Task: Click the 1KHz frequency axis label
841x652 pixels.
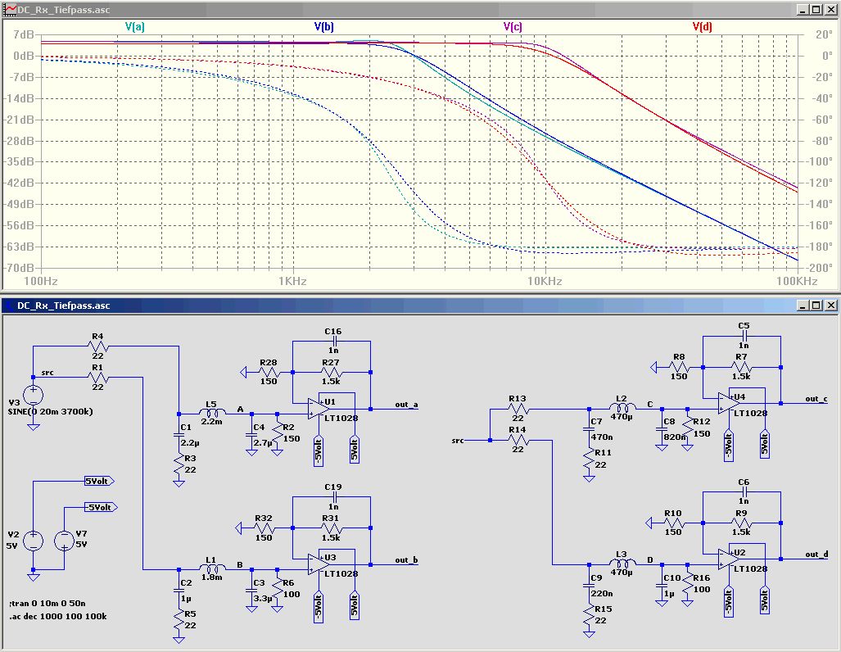Action: pyautogui.click(x=292, y=281)
